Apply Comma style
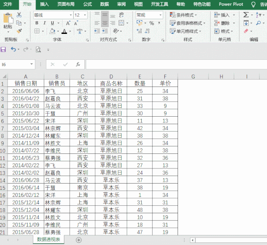Viewport: 267px width, 245px height. 159,23
